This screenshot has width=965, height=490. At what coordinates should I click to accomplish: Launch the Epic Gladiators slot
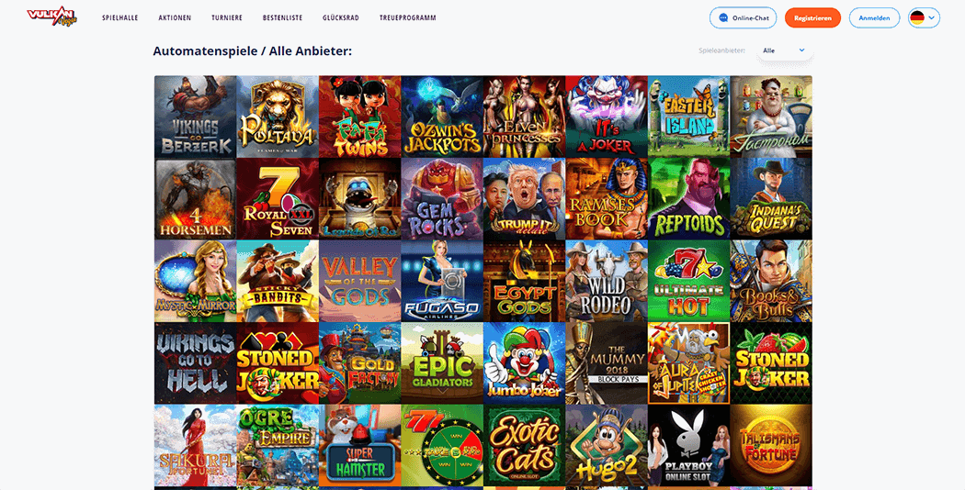click(442, 363)
